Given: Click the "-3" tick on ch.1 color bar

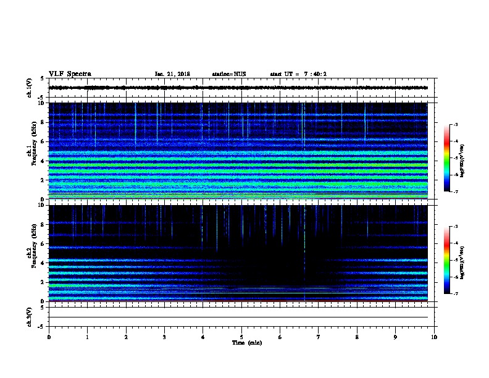Looking at the screenshot, I should (455, 124).
